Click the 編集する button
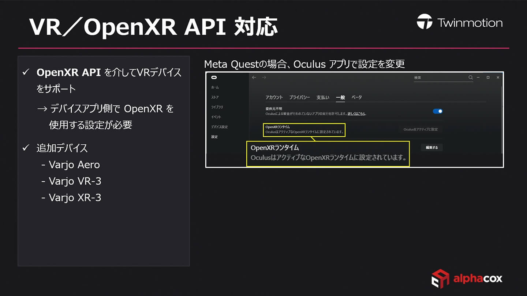Screen dimensions: 527x296 point(432,148)
